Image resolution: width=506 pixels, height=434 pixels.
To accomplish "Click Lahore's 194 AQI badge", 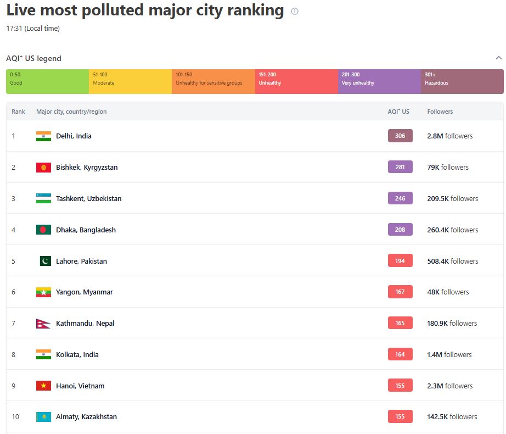I will 400,261.
